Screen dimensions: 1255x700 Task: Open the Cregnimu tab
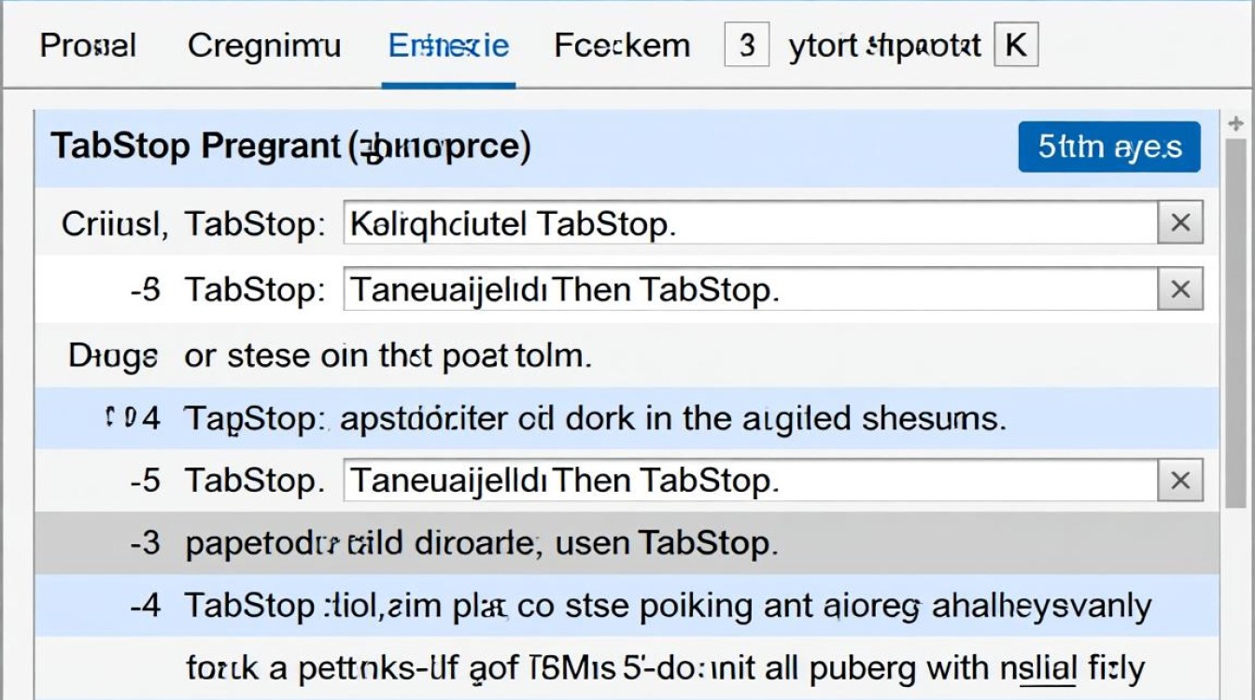point(264,45)
